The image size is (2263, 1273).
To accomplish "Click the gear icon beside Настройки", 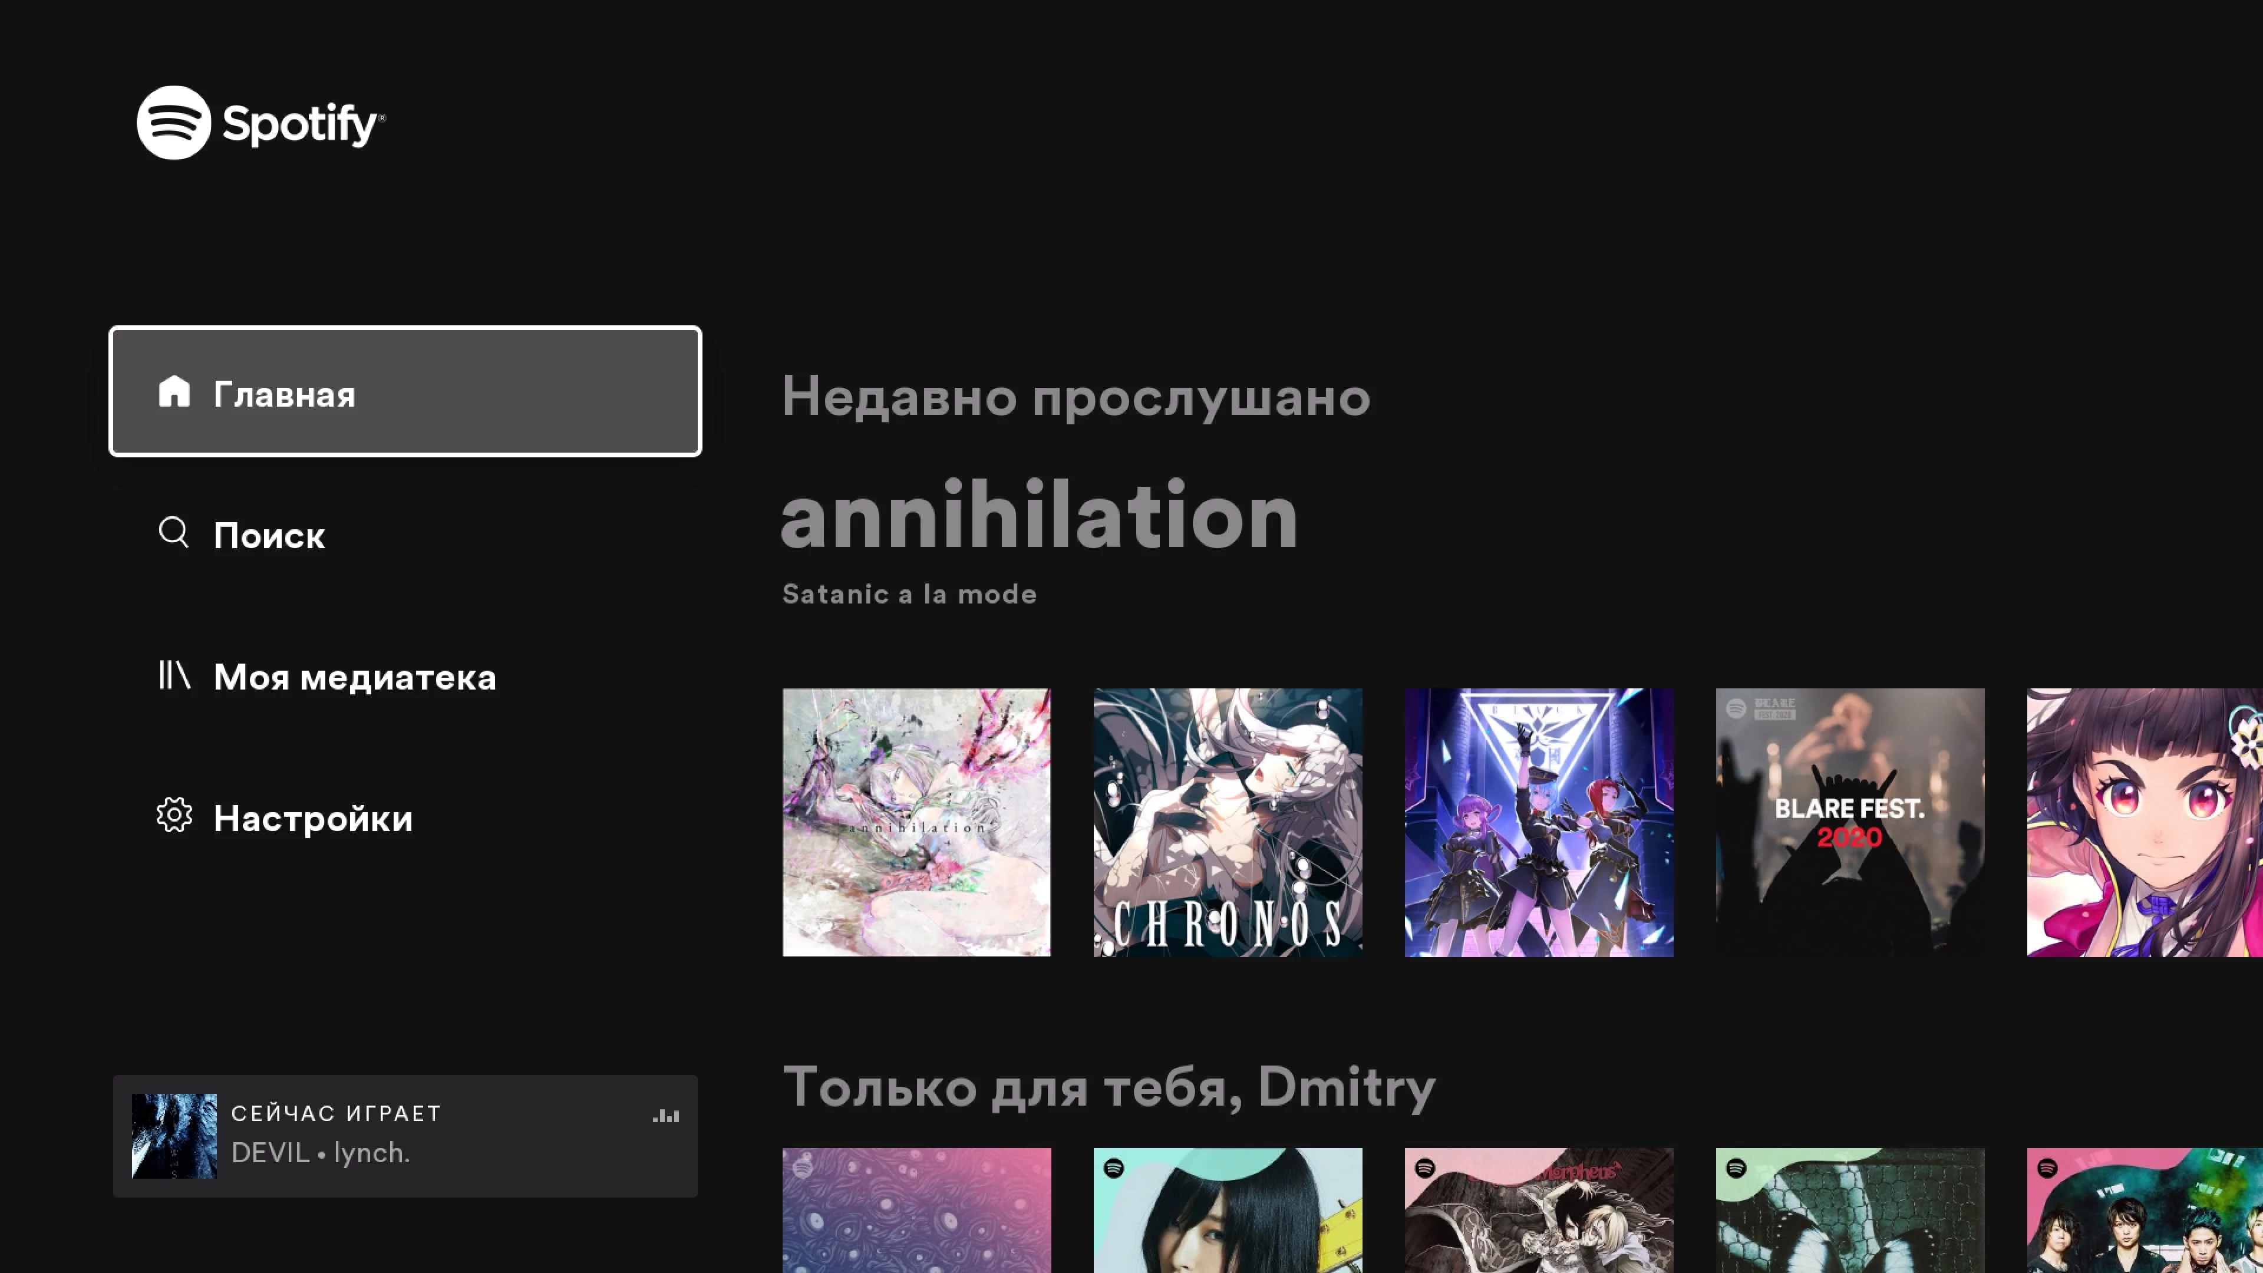I will pyautogui.click(x=174, y=816).
